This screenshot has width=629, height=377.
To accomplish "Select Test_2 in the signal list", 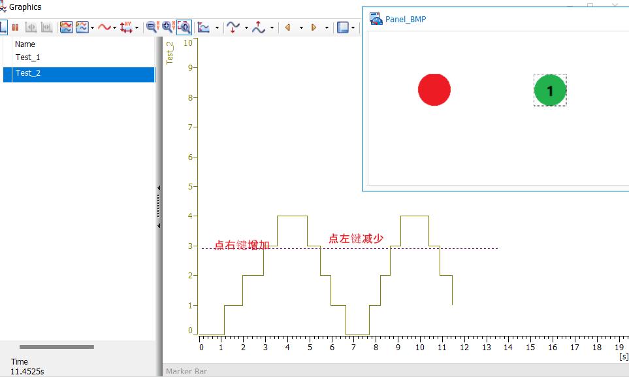I will (x=28, y=73).
